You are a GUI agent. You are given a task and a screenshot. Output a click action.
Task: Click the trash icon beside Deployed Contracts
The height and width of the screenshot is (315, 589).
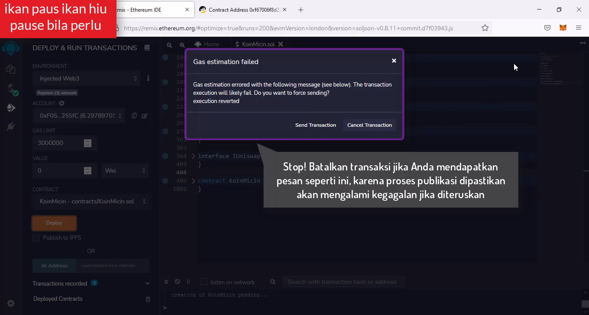(148, 299)
